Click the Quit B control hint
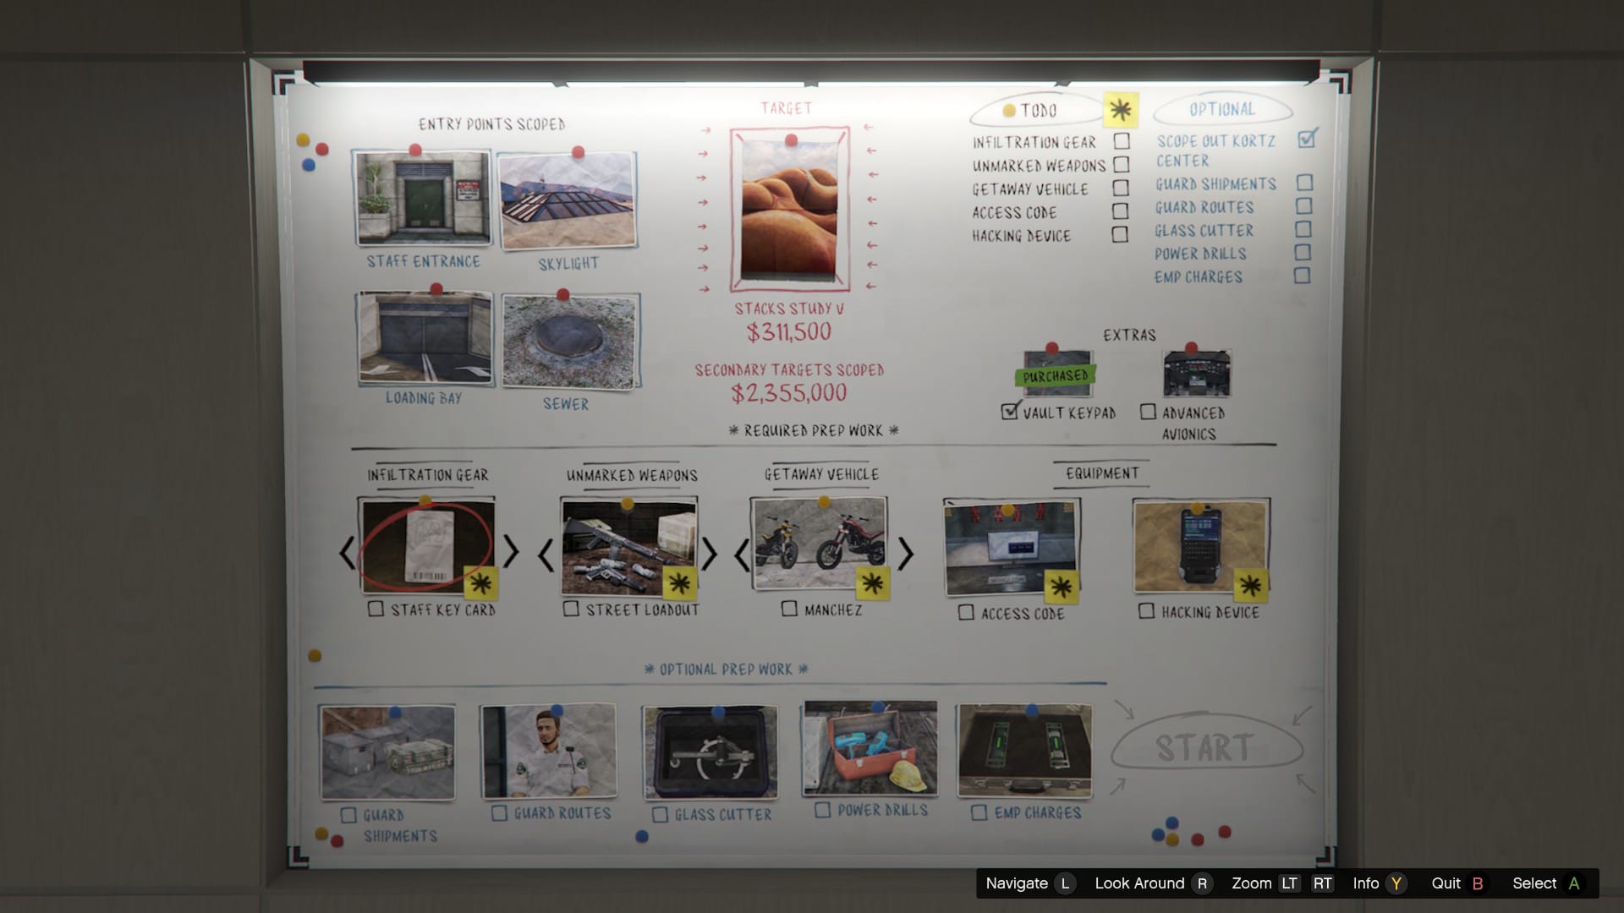The height and width of the screenshot is (913, 1624). tap(1460, 883)
